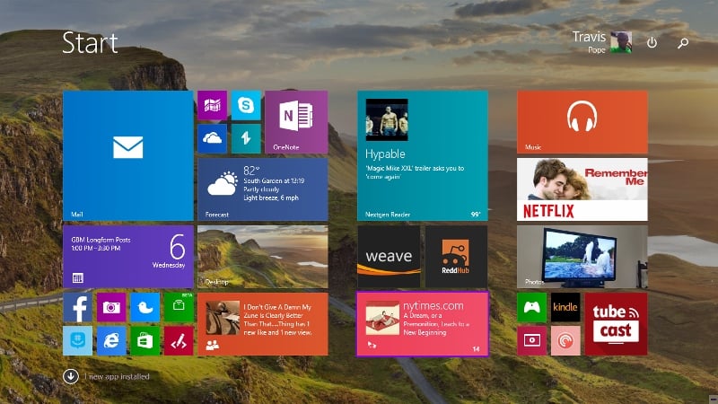Open the Travis Pope account picture

621,42
